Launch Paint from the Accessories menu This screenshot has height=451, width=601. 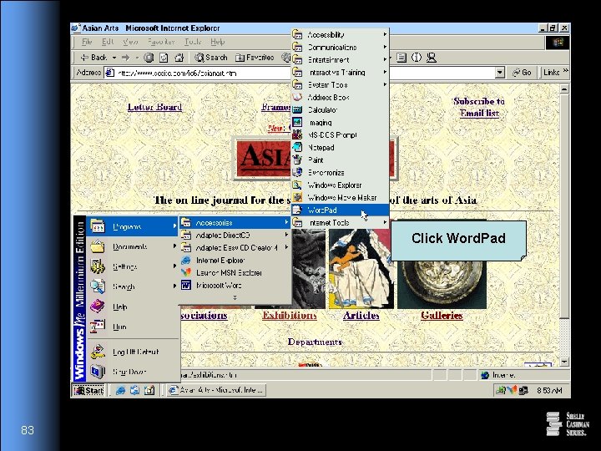[x=341, y=160]
